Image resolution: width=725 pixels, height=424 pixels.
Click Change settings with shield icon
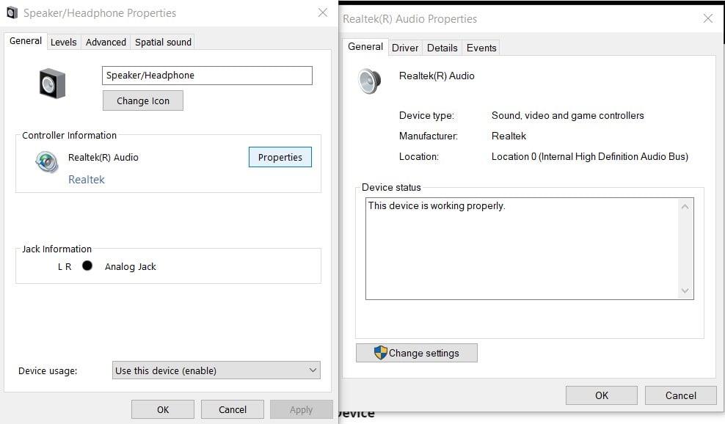click(x=416, y=353)
